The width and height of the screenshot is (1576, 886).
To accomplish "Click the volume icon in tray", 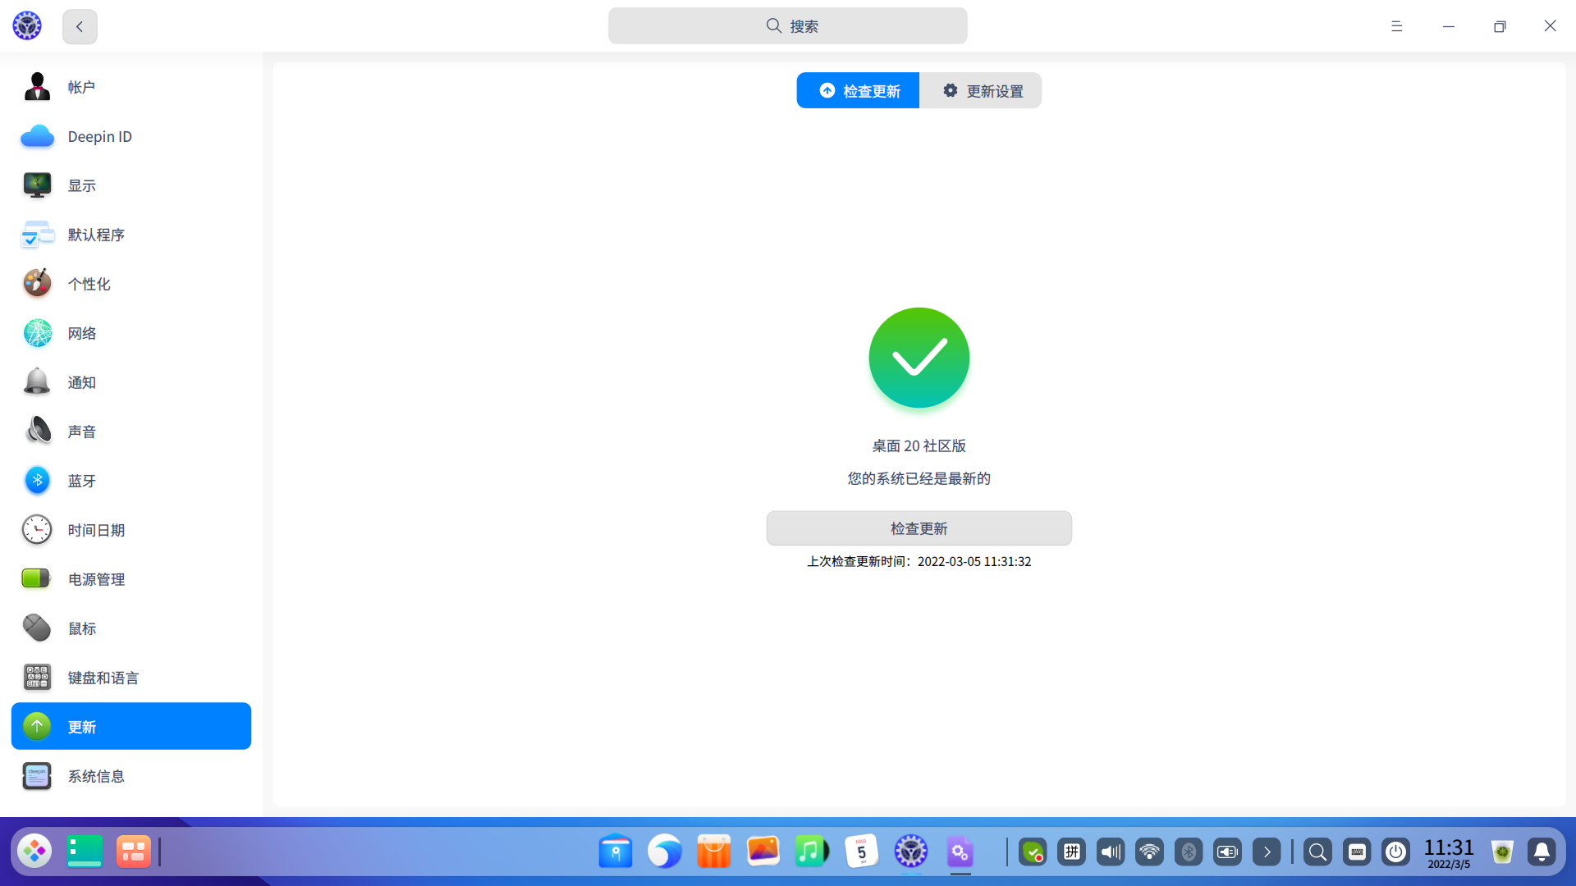I will point(1111,852).
